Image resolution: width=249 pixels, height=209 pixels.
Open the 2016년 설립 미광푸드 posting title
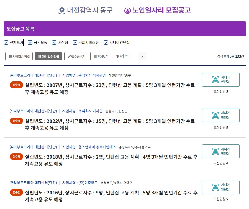click(x=111, y=196)
